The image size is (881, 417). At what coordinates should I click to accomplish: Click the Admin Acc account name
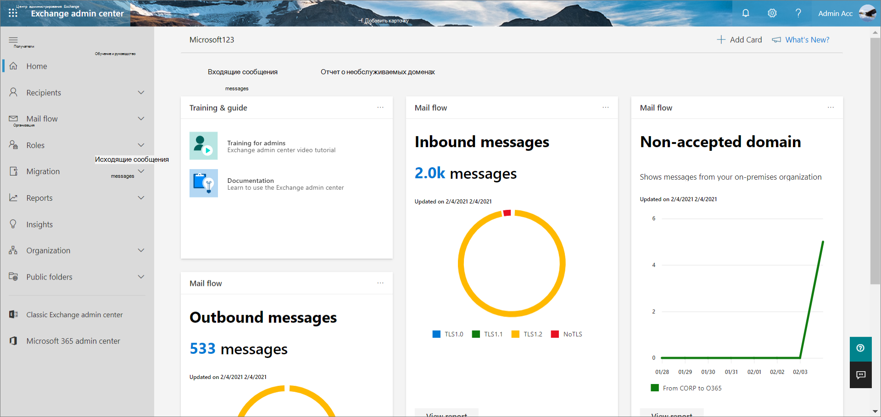835,13
